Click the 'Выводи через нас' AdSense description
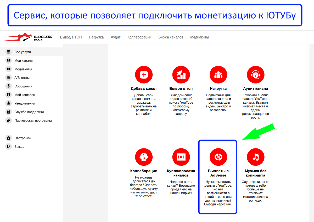314x222 pixels. (x=218, y=193)
